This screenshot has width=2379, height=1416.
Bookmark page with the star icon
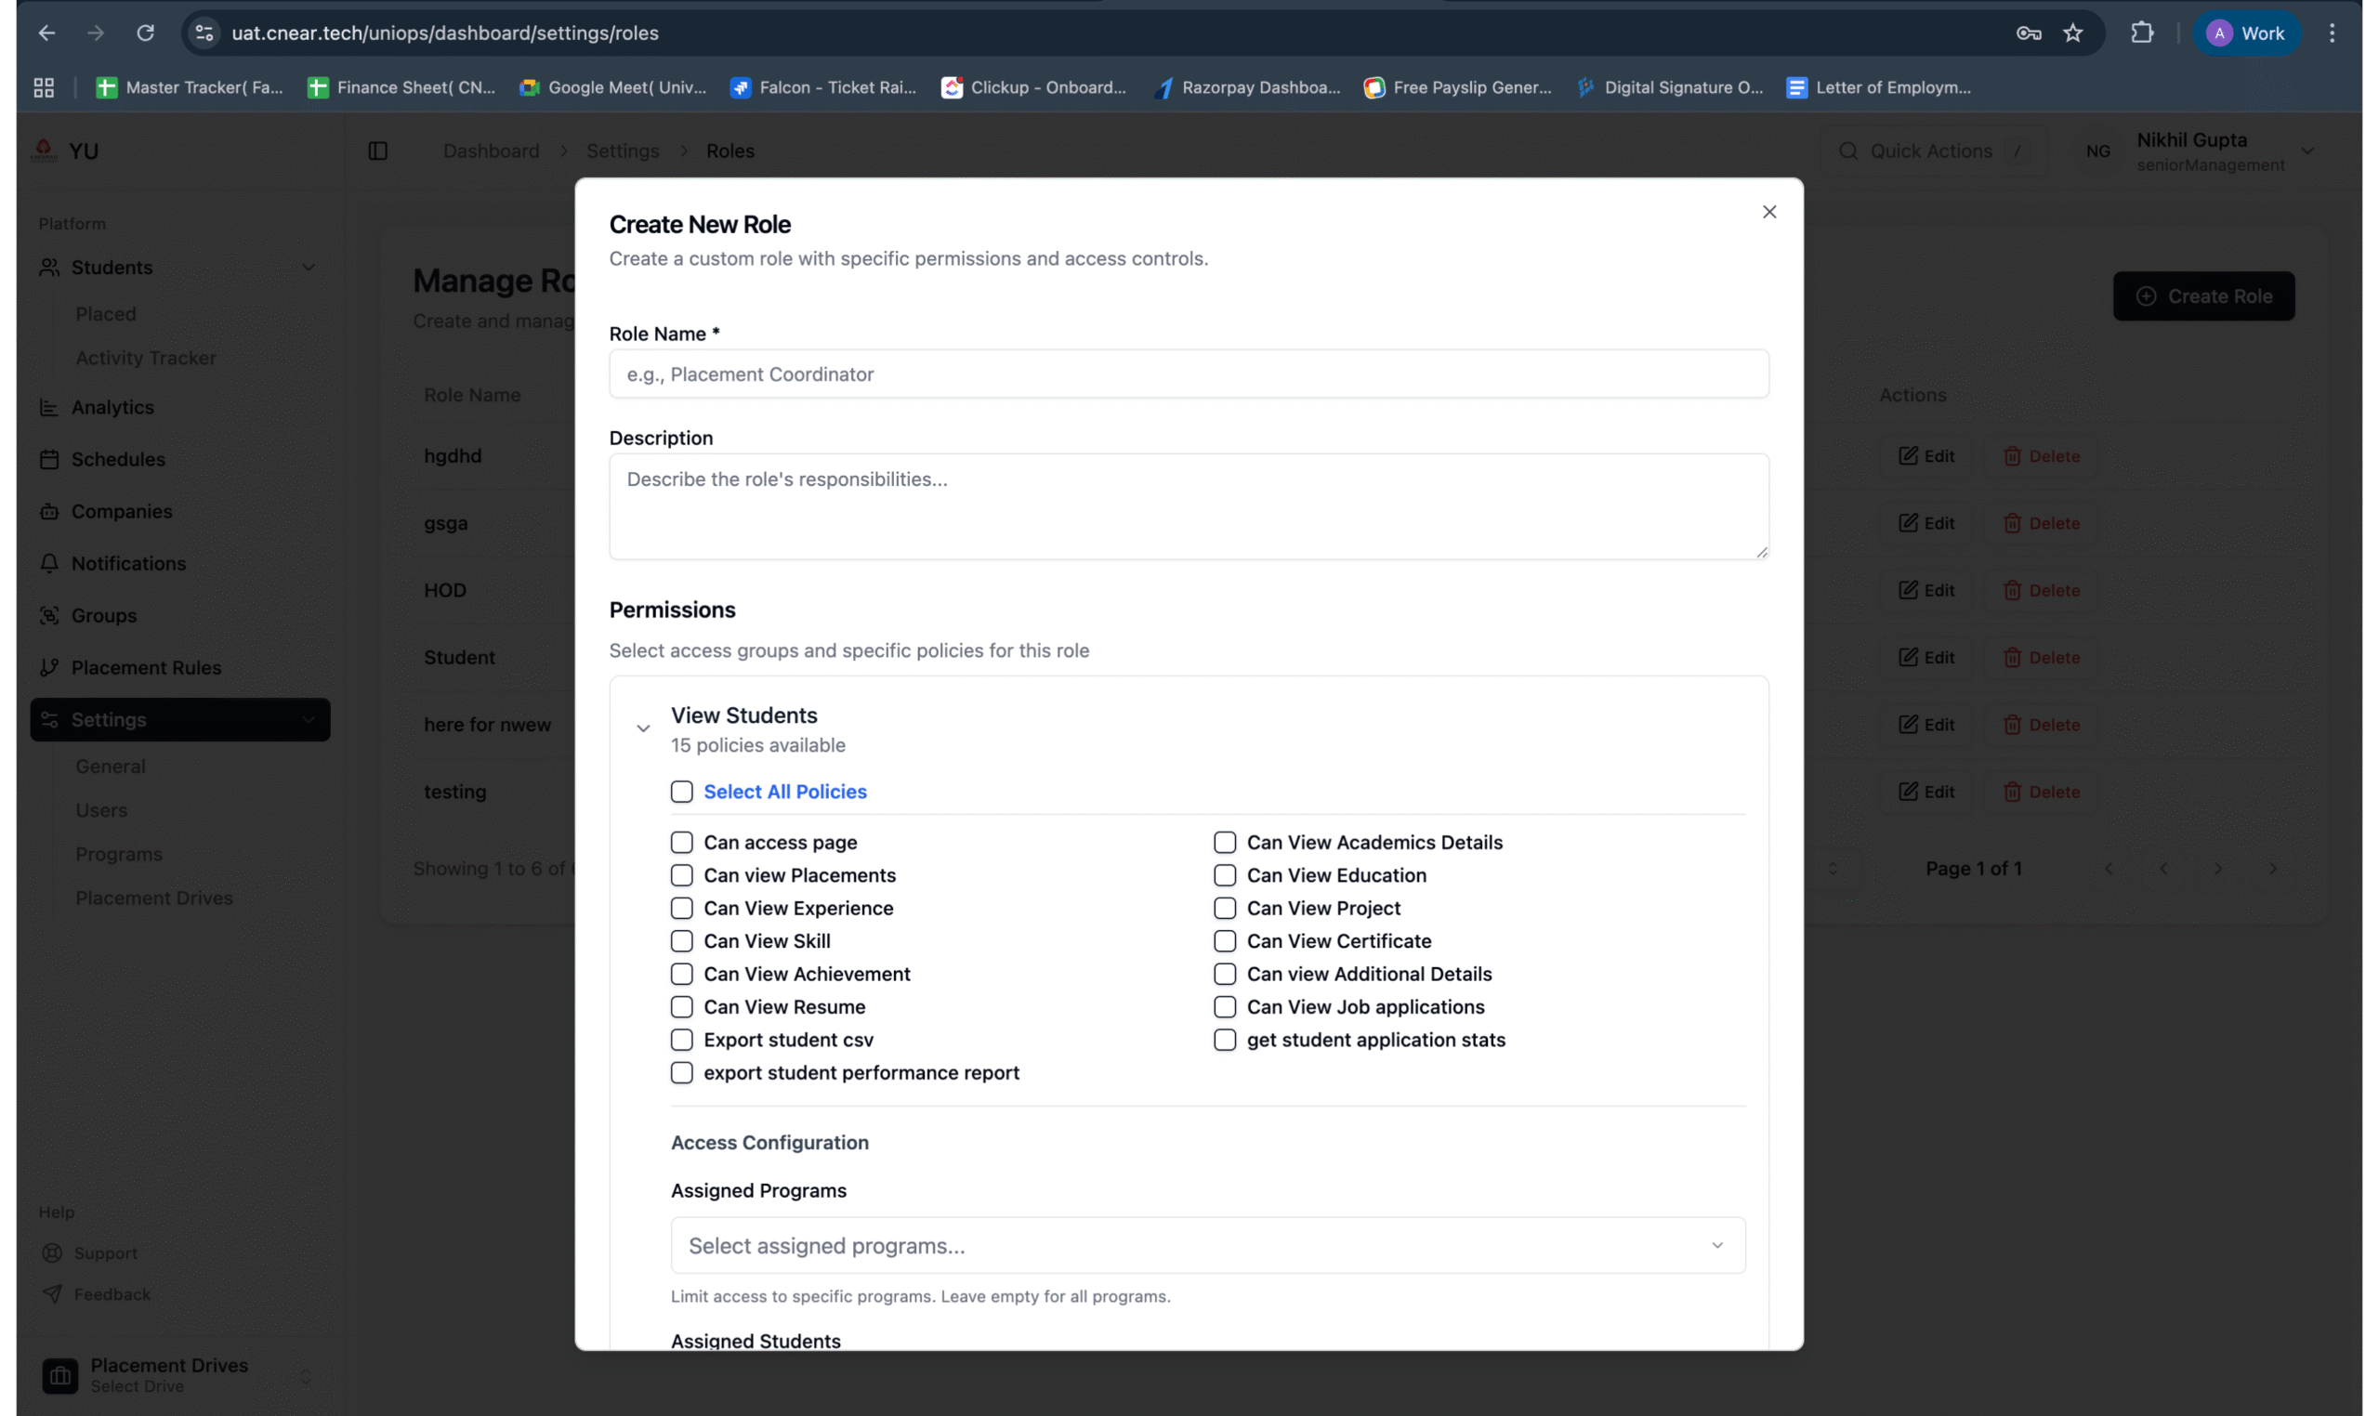pyautogui.click(x=2071, y=33)
